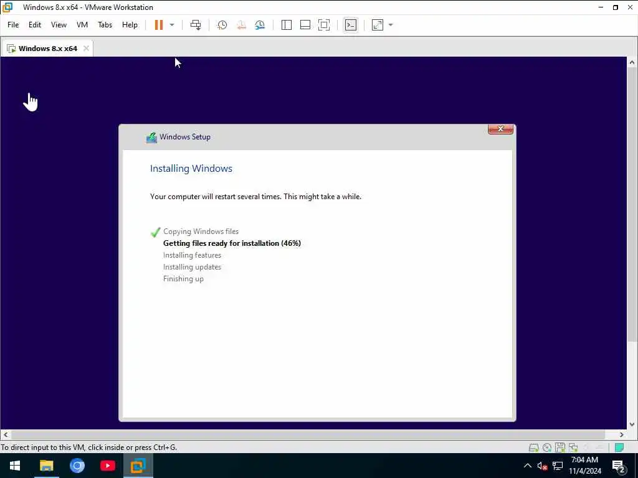The height and width of the screenshot is (478, 638).
Task: Click the CD/DVD device status icon
Action: click(547, 448)
